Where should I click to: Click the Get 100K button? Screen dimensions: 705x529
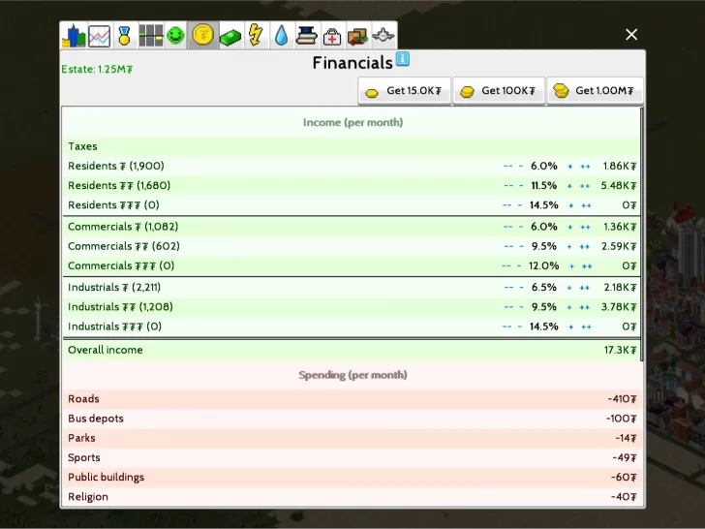498,91
